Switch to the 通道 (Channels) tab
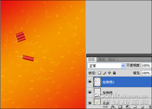 coord(101,59)
